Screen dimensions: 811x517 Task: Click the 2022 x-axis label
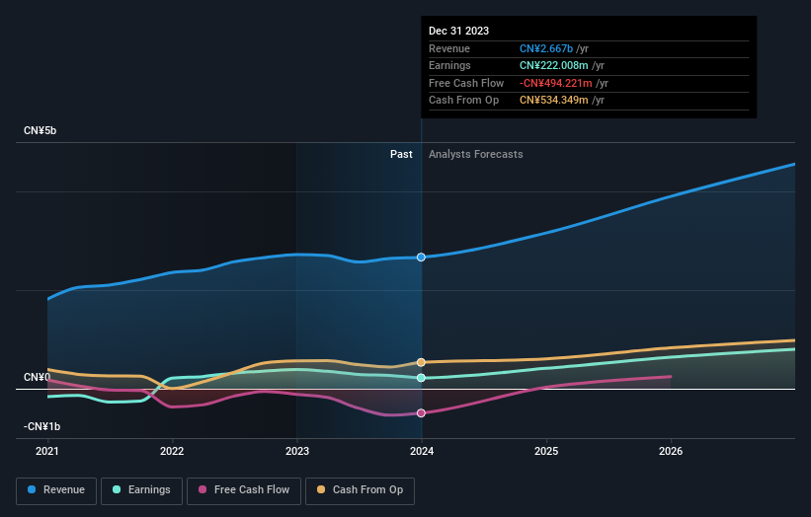coord(172,452)
